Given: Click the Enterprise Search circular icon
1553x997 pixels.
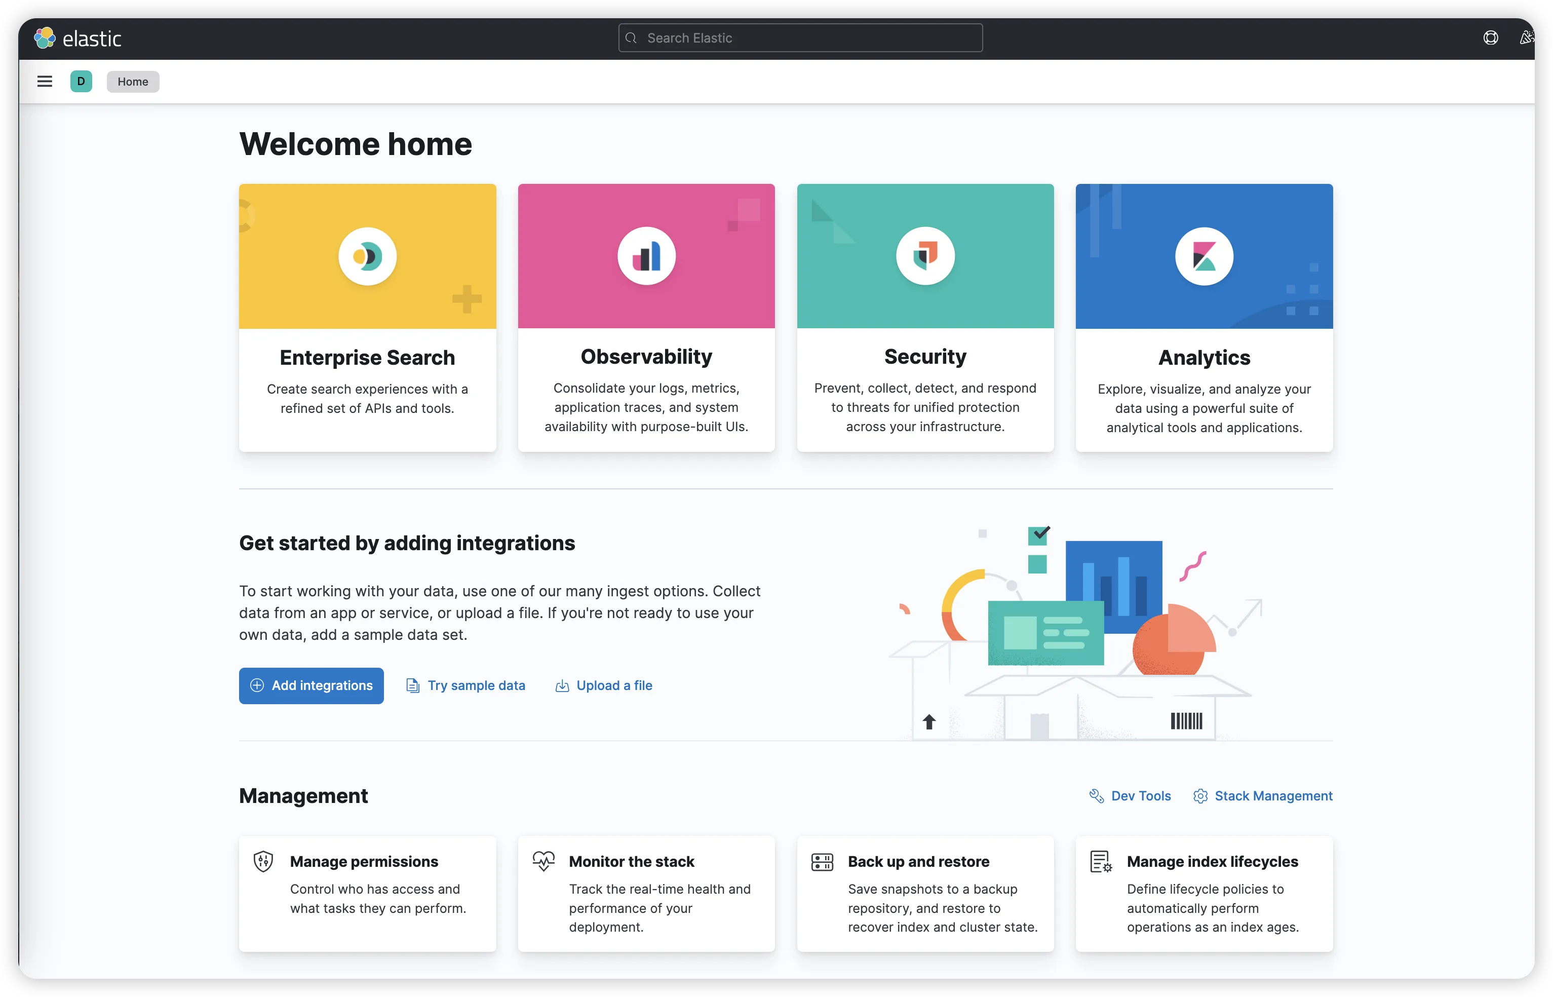Looking at the screenshot, I should 367,256.
